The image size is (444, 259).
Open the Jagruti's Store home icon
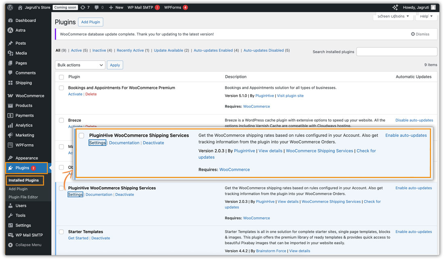click(20, 8)
